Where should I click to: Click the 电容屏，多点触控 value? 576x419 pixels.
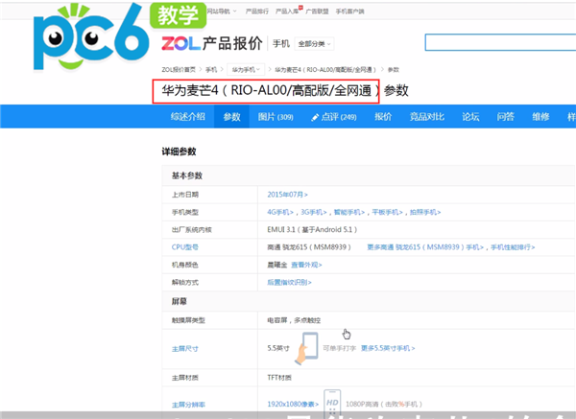(294, 320)
